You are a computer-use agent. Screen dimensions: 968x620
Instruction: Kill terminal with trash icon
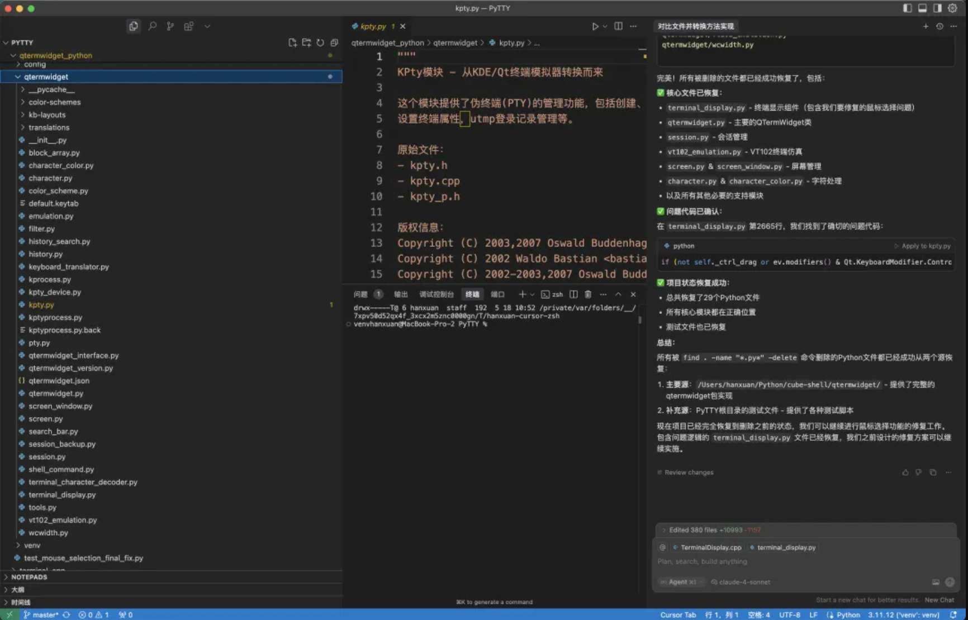point(588,294)
